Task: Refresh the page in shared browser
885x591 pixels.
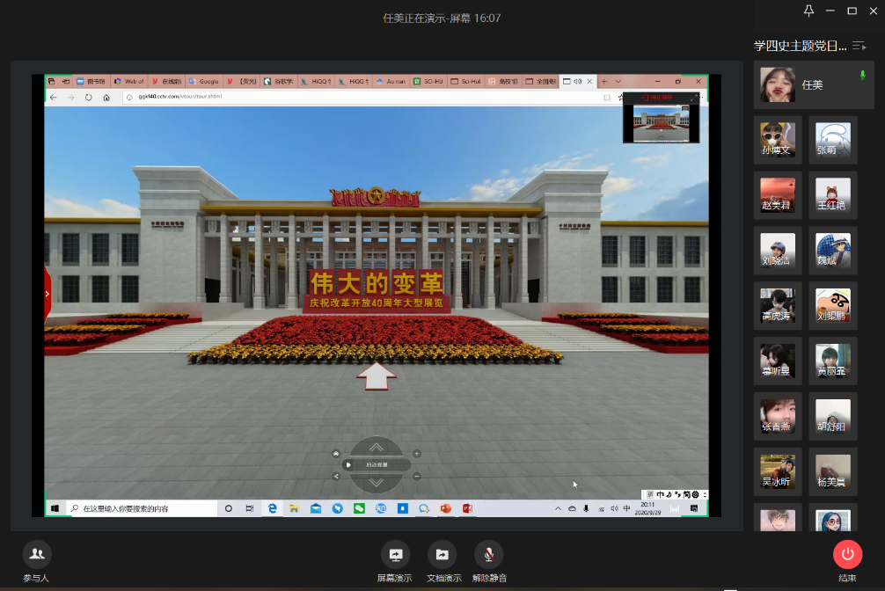Action: pyautogui.click(x=89, y=97)
